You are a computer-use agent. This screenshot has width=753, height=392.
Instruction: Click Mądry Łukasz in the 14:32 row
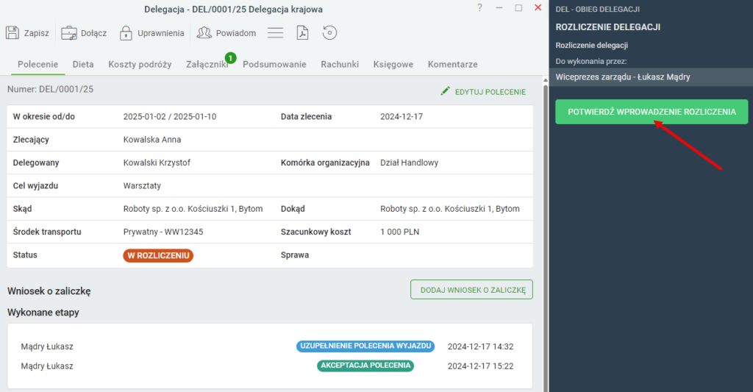pyautogui.click(x=47, y=346)
